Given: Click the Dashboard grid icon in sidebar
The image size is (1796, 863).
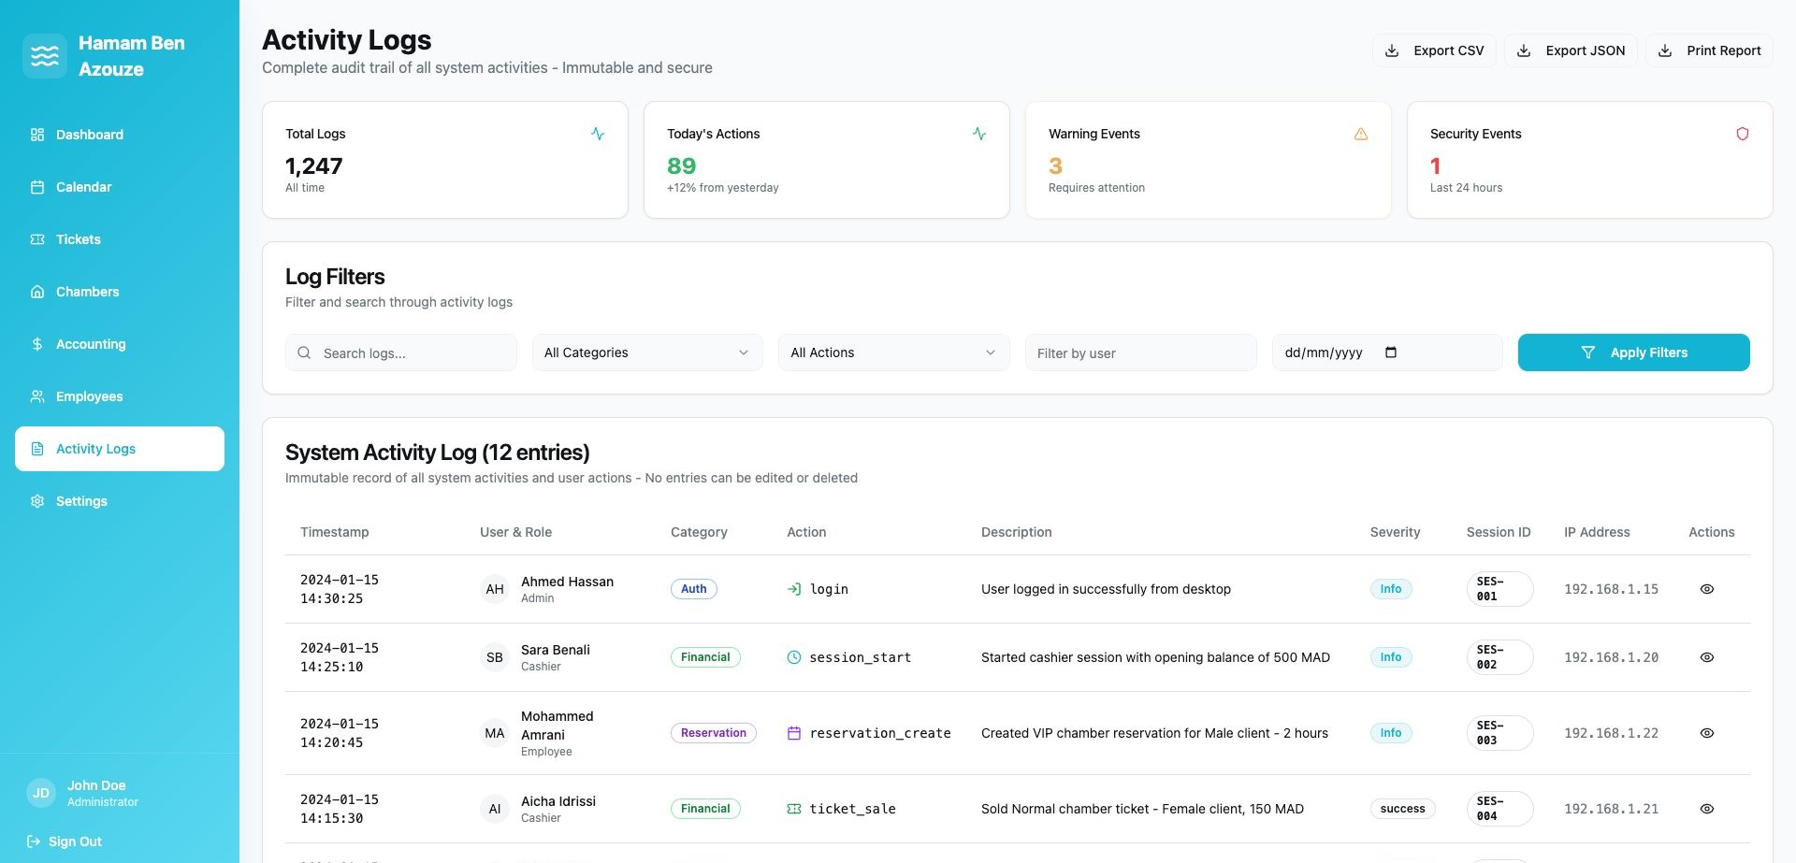Looking at the screenshot, I should point(37,135).
